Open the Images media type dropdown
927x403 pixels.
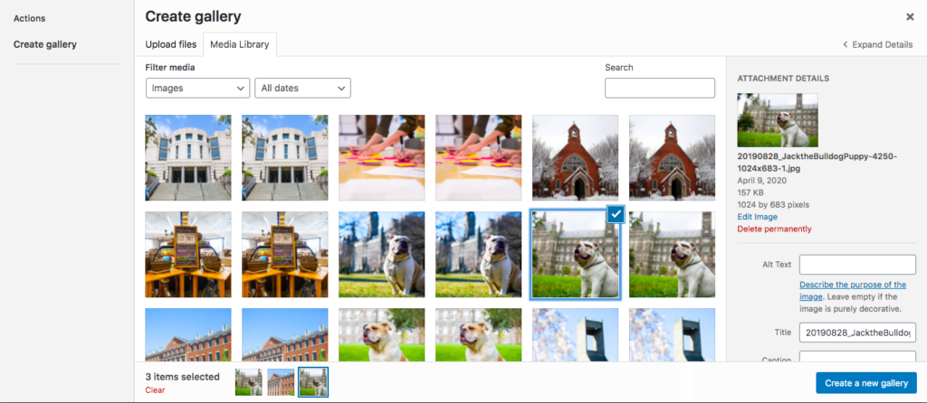tap(197, 88)
